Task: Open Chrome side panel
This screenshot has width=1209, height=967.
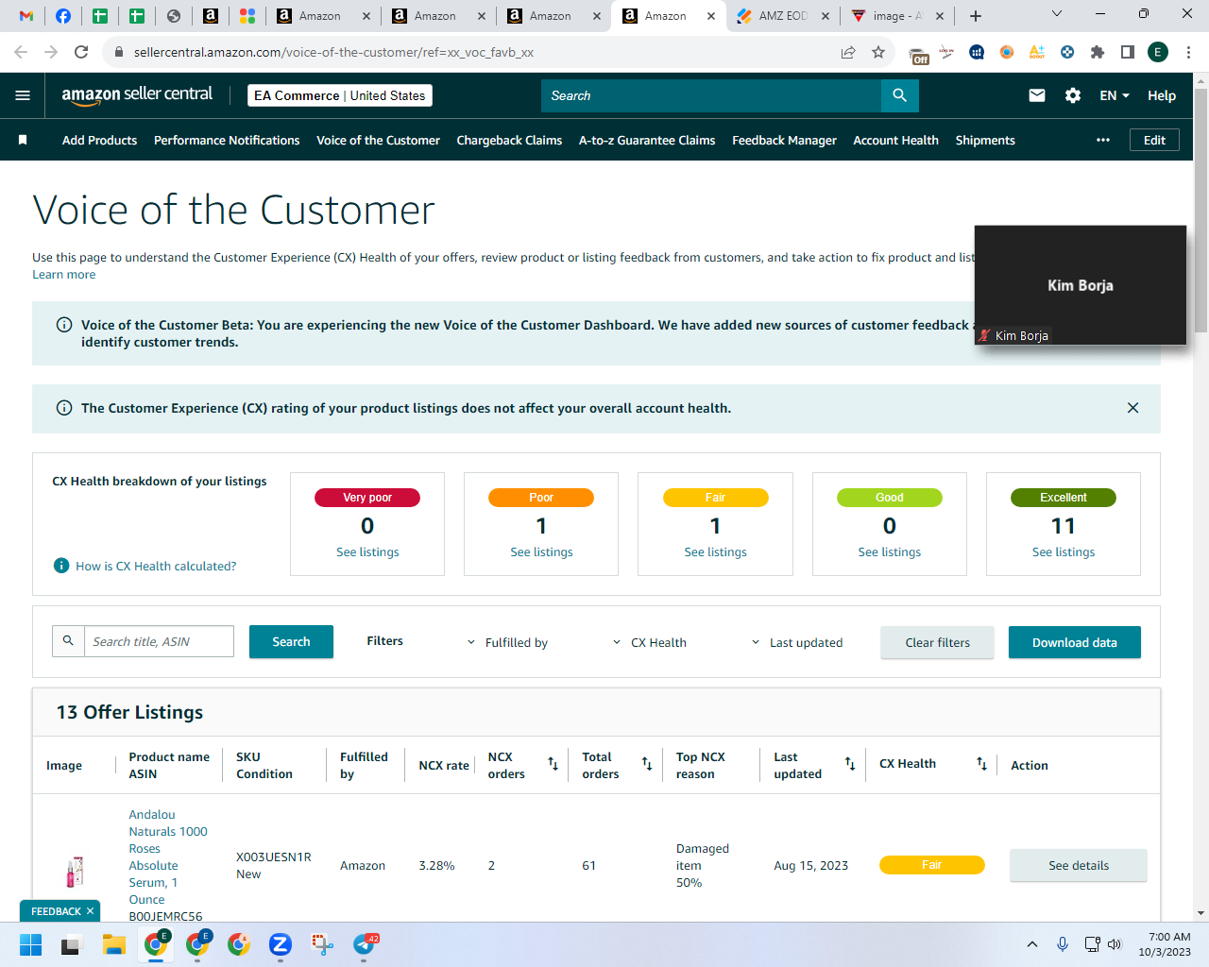Action: click(x=1128, y=52)
